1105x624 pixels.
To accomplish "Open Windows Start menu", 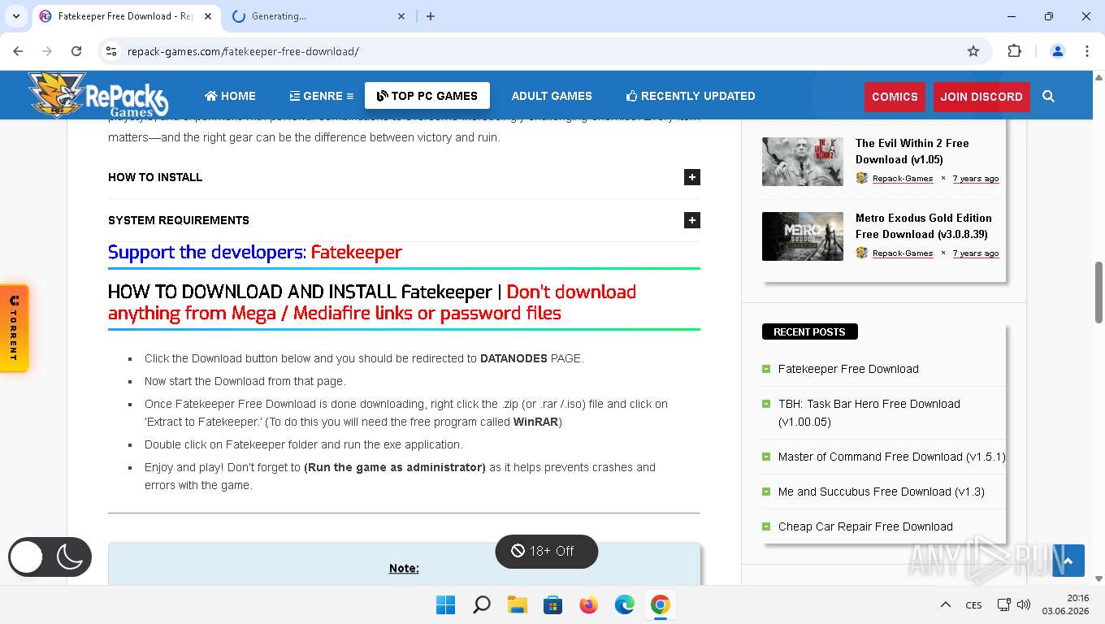I will tap(445, 604).
